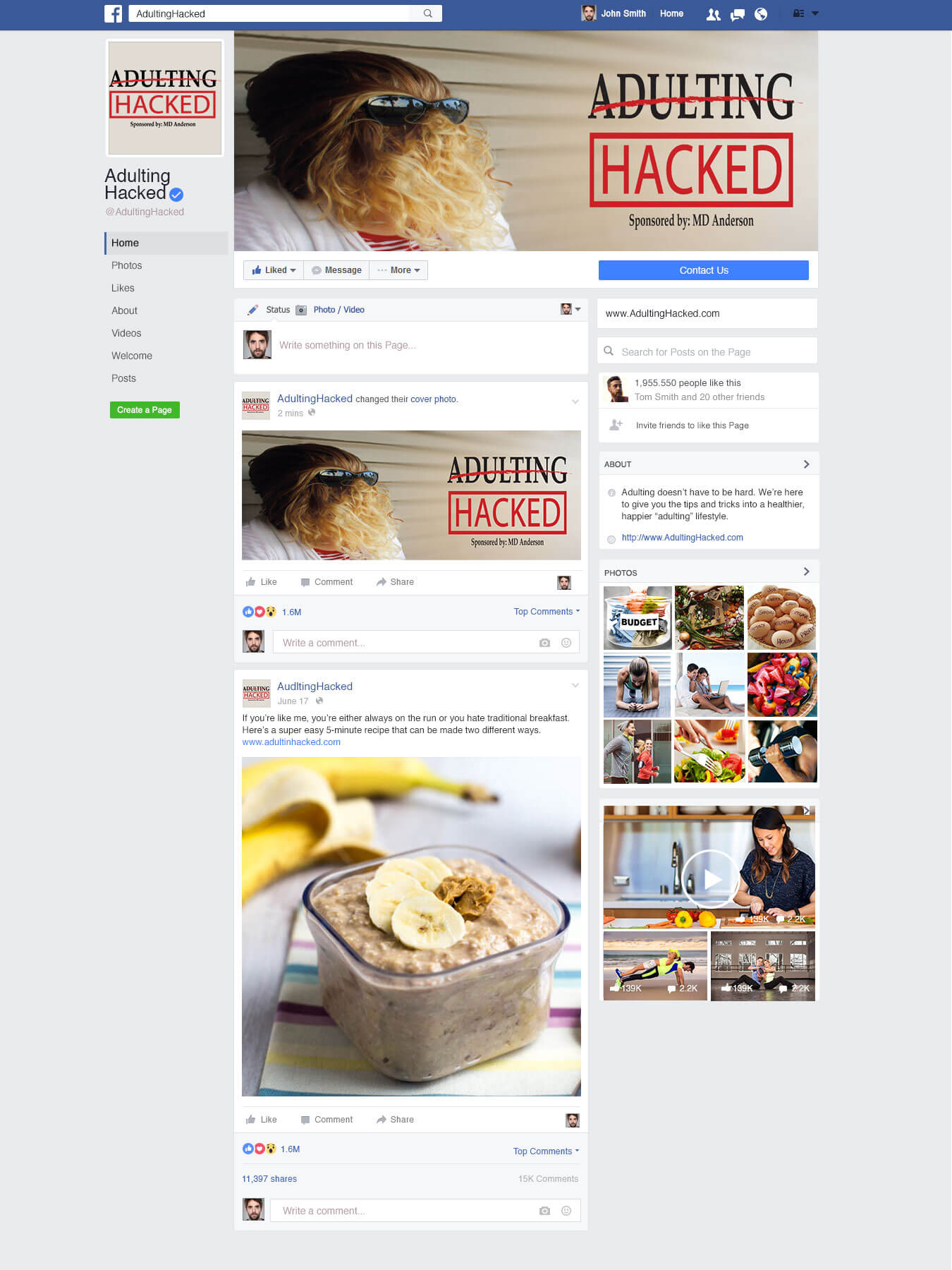Click the Facebook logo icon

point(113,13)
